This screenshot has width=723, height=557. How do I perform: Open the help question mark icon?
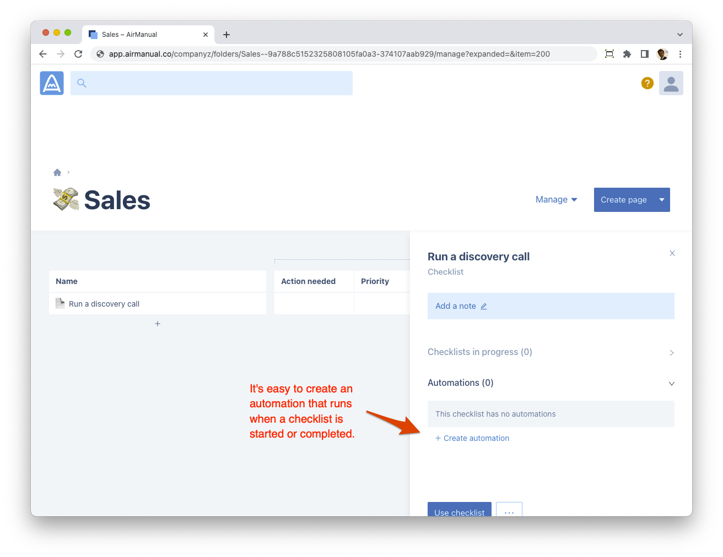(648, 83)
